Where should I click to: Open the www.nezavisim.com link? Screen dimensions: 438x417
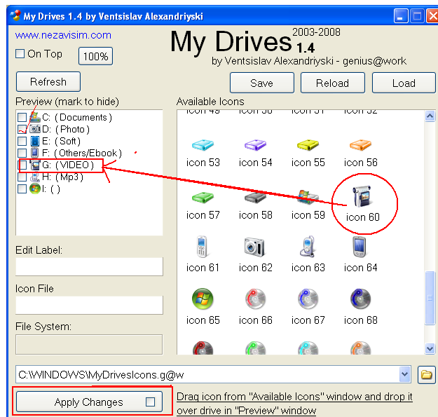(63, 35)
